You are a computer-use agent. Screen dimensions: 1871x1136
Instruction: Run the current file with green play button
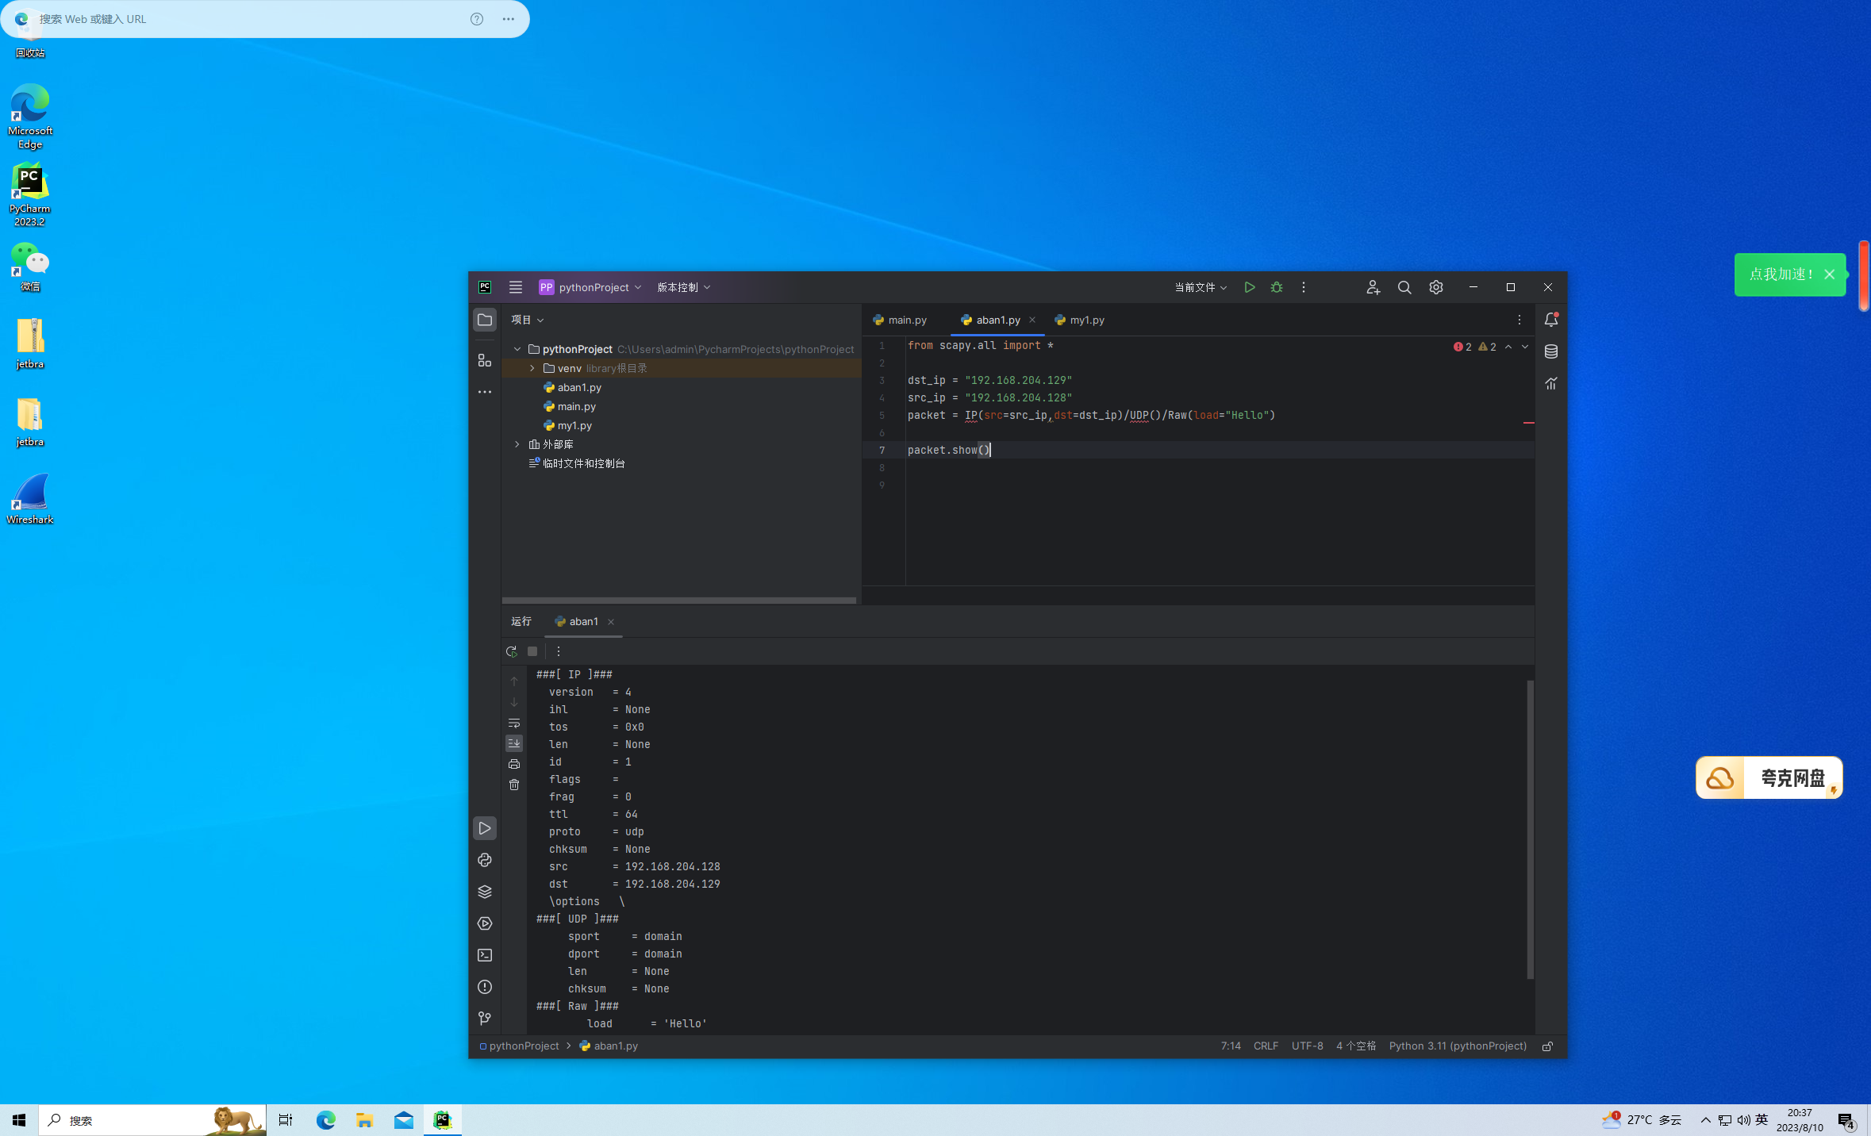pyautogui.click(x=1249, y=287)
